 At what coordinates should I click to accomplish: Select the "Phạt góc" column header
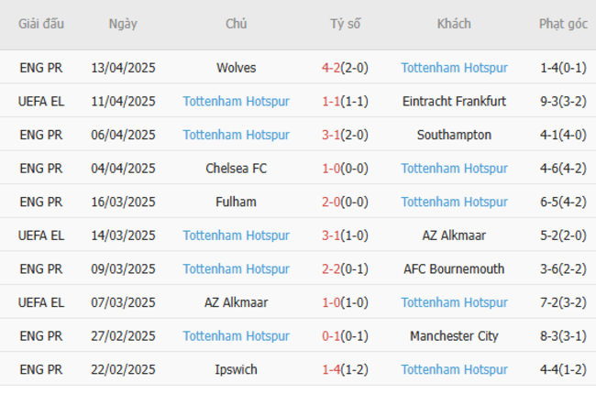(x=563, y=24)
